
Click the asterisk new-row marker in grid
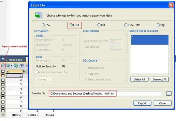(x=3, y=115)
